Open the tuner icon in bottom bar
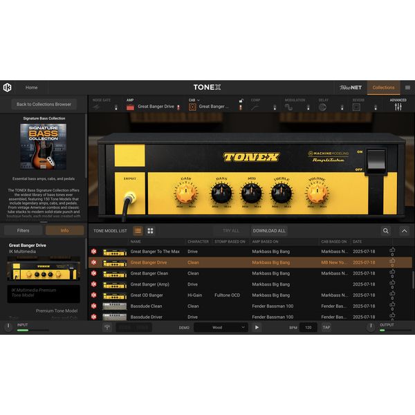The width and height of the screenshot is (415, 415). tap(107, 327)
